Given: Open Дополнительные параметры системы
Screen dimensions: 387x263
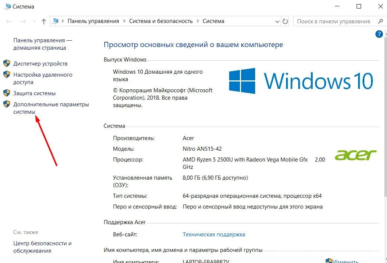Looking at the screenshot, I should tap(51, 108).
